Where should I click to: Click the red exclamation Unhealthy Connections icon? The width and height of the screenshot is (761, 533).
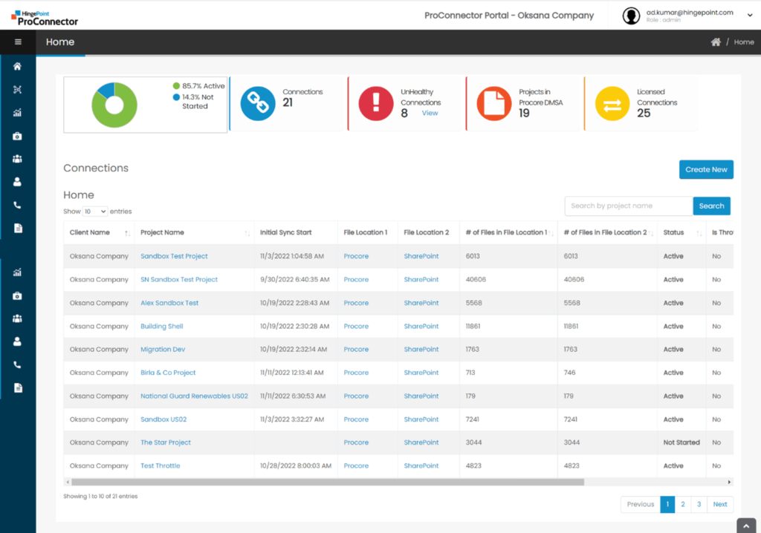(376, 104)
